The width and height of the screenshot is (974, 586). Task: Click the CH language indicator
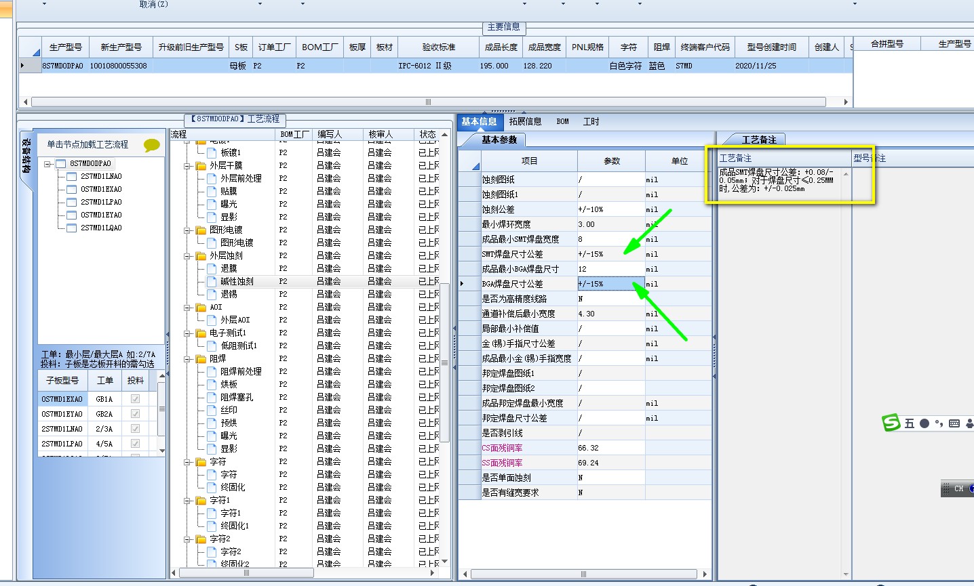tap(958, 488)
